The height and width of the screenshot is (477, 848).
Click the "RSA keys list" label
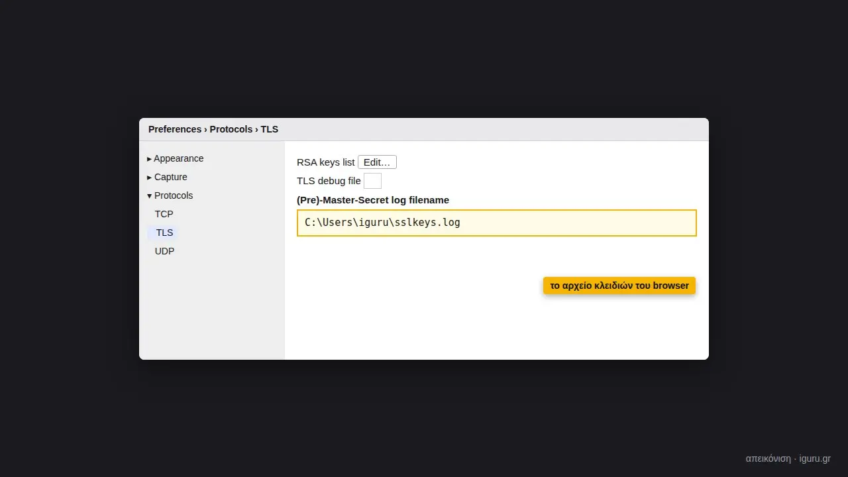pos(326,162)
